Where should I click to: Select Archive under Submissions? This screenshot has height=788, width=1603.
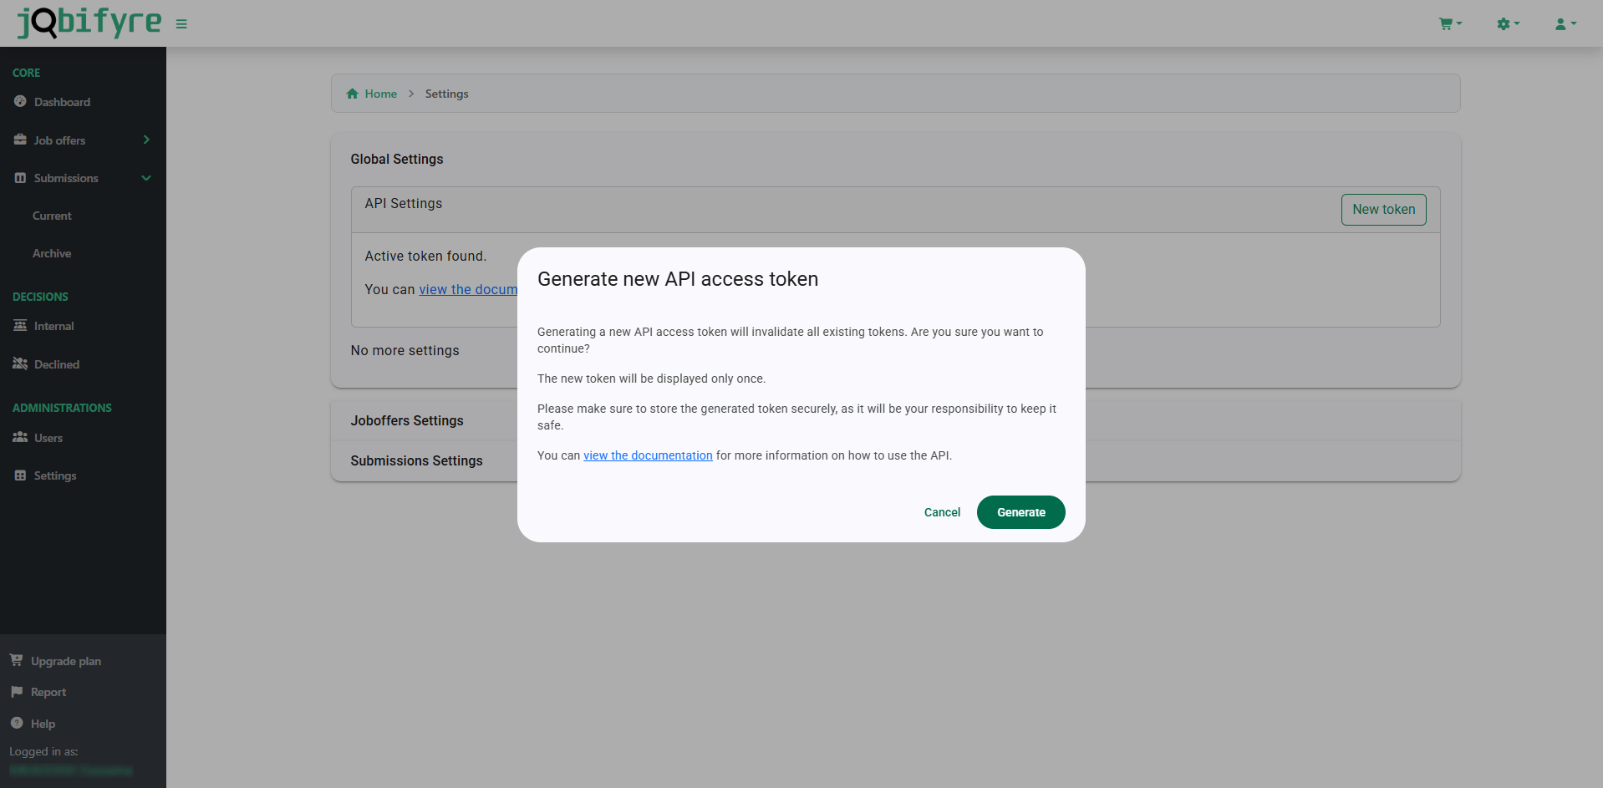(52, 253)
